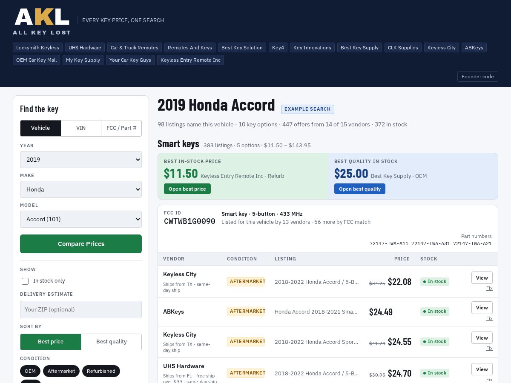This screenshot has height=383, width=511.
Task: Toggle the Refurbished condition filter
Action: [101, 371]
